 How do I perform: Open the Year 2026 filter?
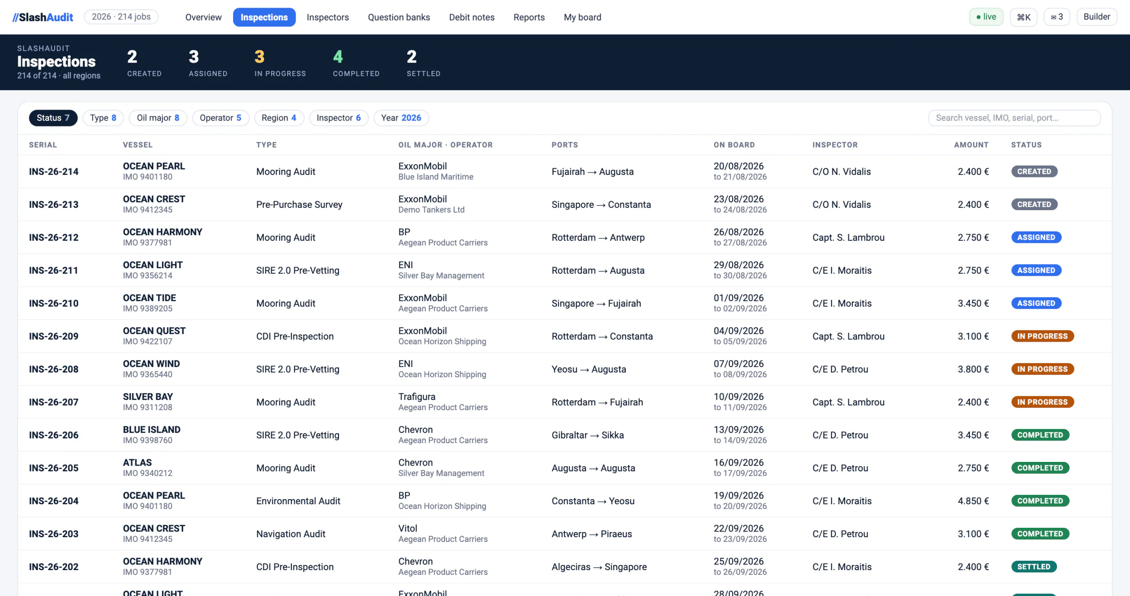coord(401,118)
